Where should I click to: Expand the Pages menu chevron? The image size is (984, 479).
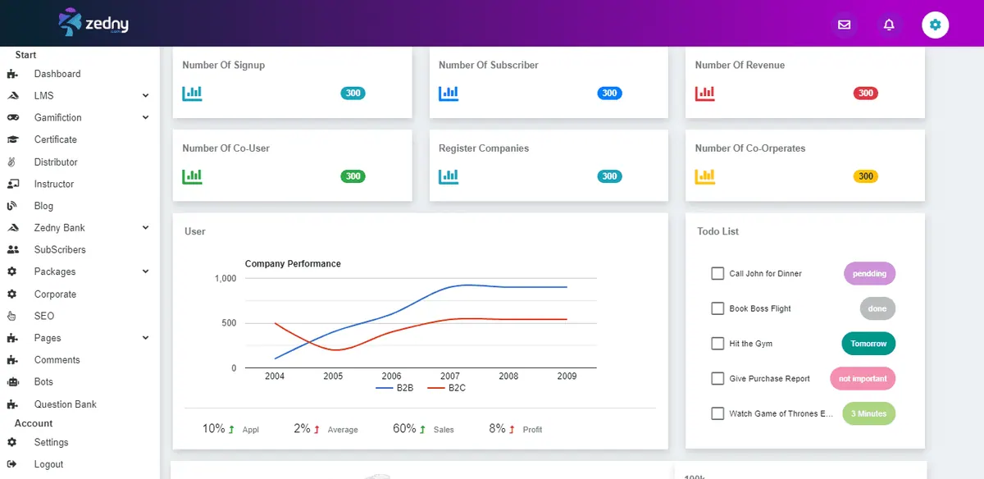pyautogui.click(x=145, y=338)
